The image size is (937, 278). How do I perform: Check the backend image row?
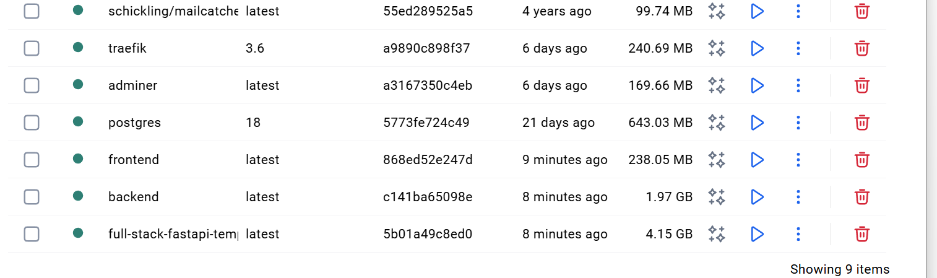click(32, 197)
